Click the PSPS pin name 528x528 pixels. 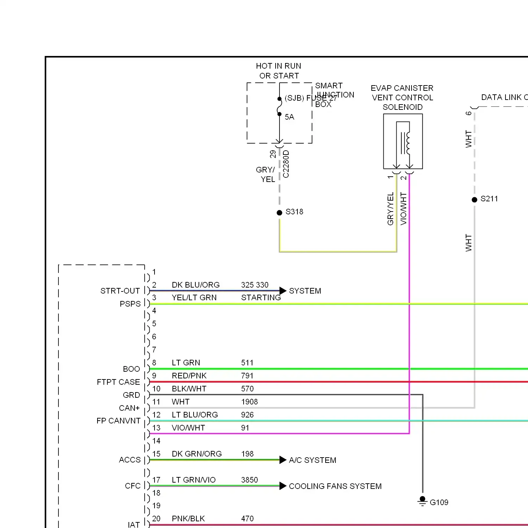tap(130, 304)
